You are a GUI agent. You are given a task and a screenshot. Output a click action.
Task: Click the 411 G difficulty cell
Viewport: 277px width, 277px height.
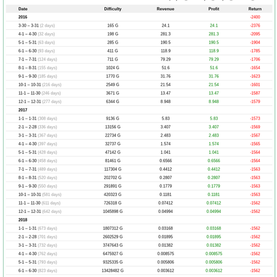(x=113, y=51)
